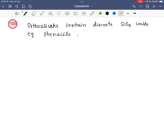Tap the handwritten word discrete
The height and width of the screenshot is (123, 164).
102,24
